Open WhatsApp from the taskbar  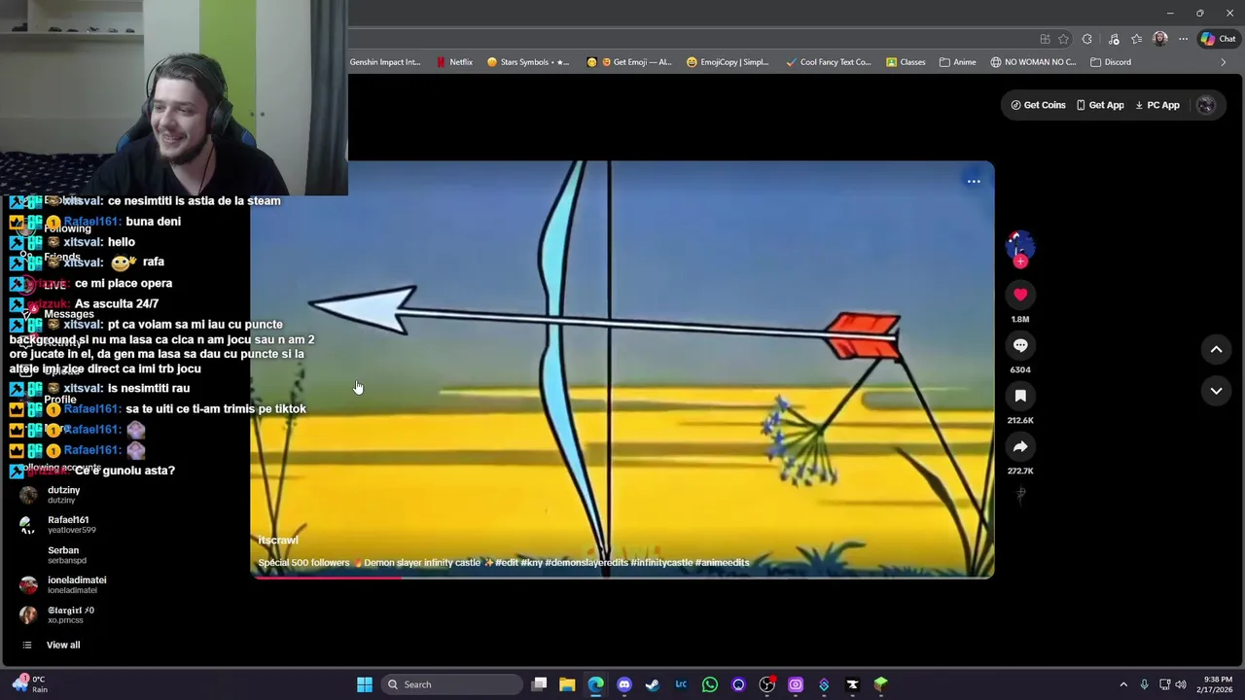click(710, 684)
